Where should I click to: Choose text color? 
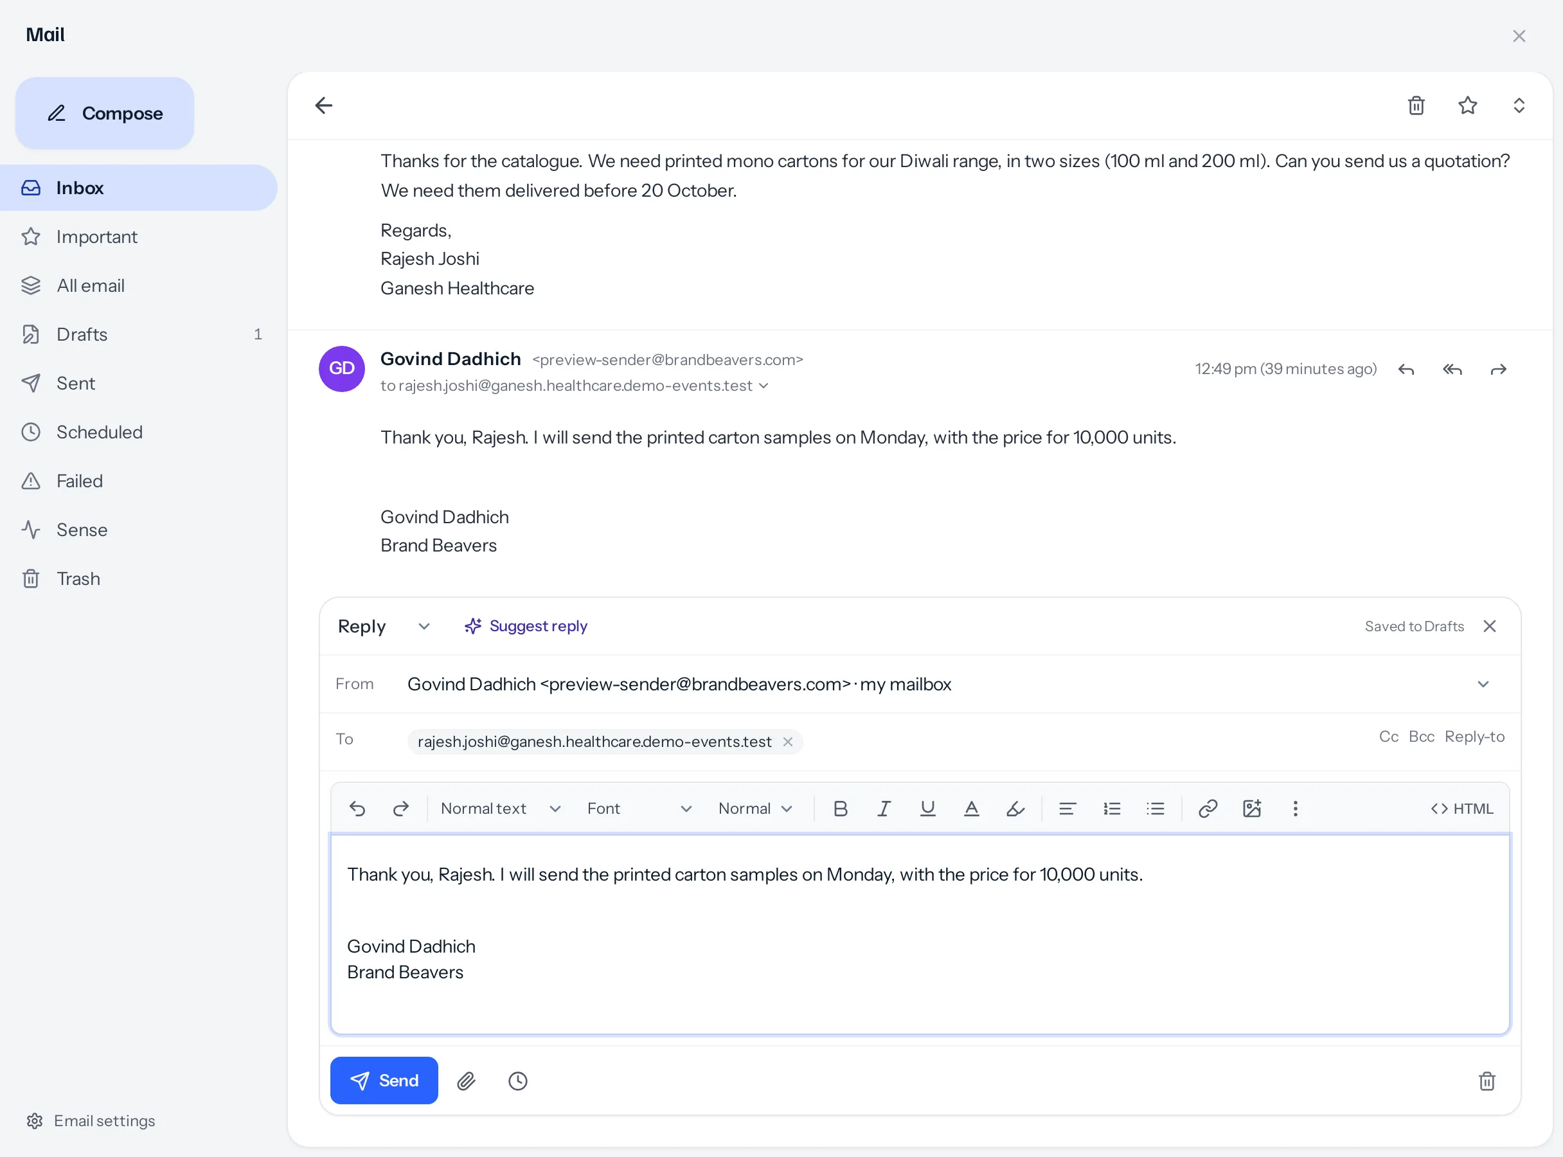coord(971,809)
